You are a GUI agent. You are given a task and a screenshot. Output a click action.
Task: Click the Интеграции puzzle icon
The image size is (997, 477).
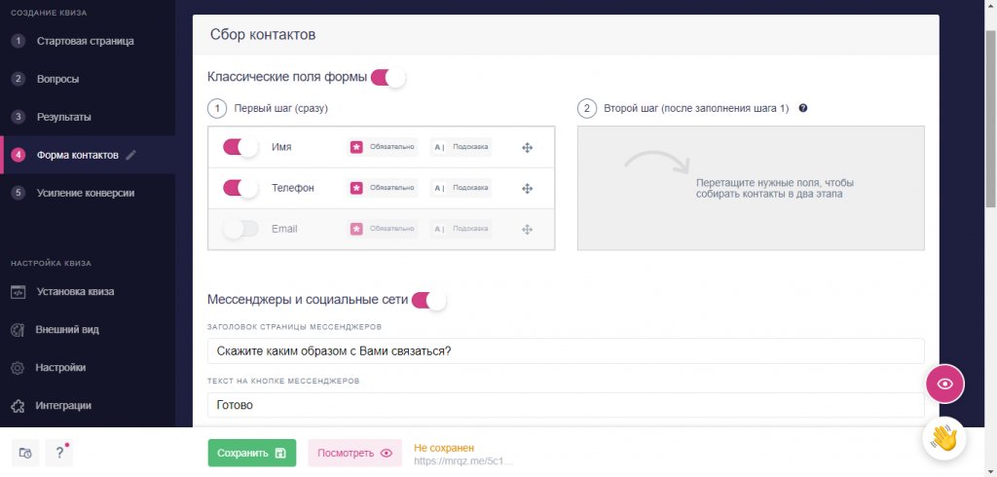(18, 406)
